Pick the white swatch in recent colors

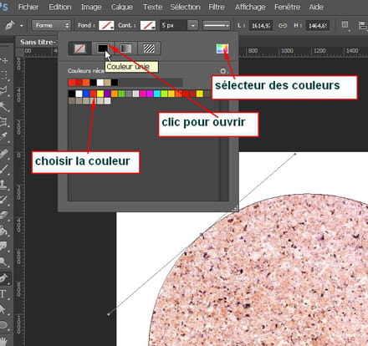click(100, 83)
